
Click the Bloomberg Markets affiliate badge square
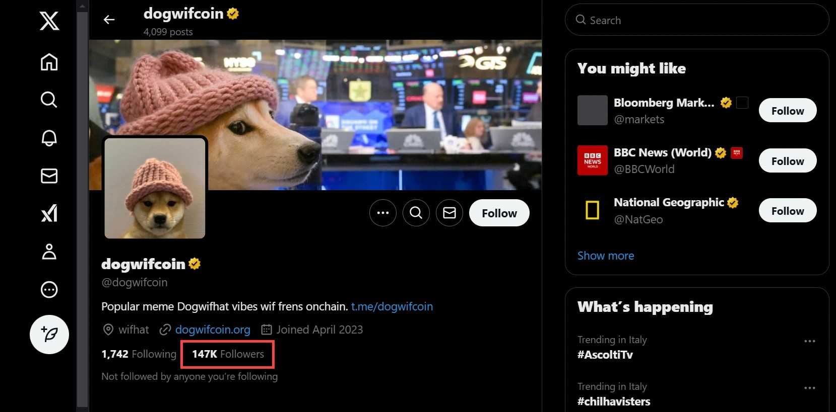tap(742, 103)
